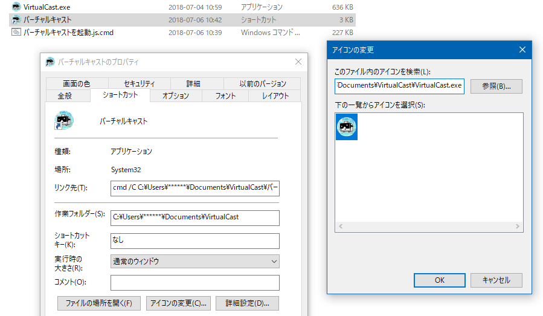This screenshot has width=543, height=316.
Task: Select the VirtualCast.exe file name
Action: click(47, 7)
